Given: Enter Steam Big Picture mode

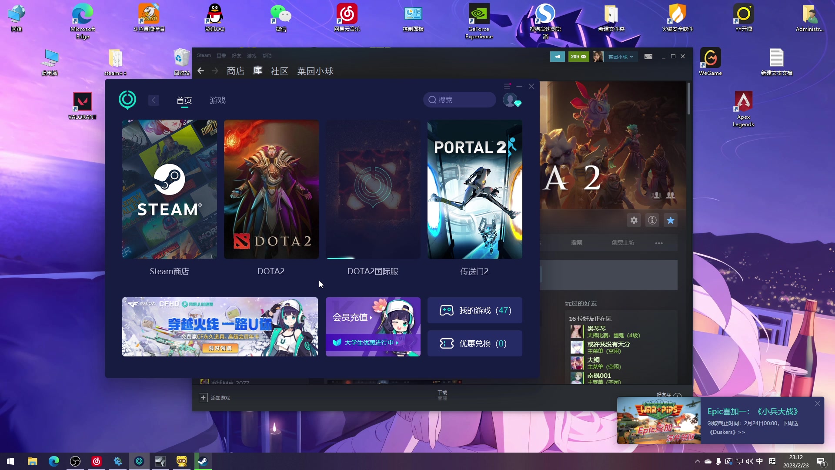Looking at the screenshot, I should tap(648, 57).
